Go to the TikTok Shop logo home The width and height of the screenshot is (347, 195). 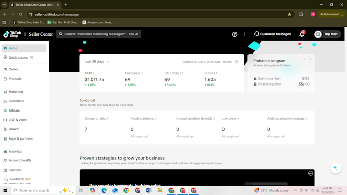(x=12, y=34)
